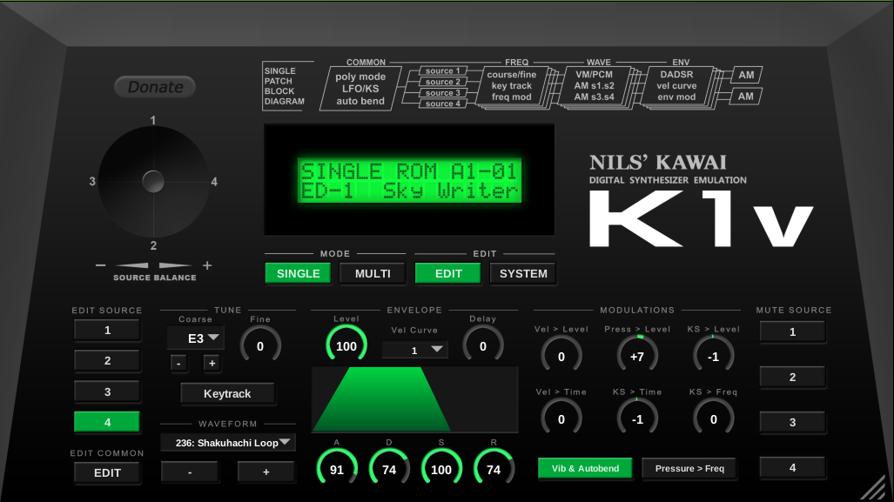Click source 1 in the block diagram
This screenshot has height=502, width=894.
[443, 70]
